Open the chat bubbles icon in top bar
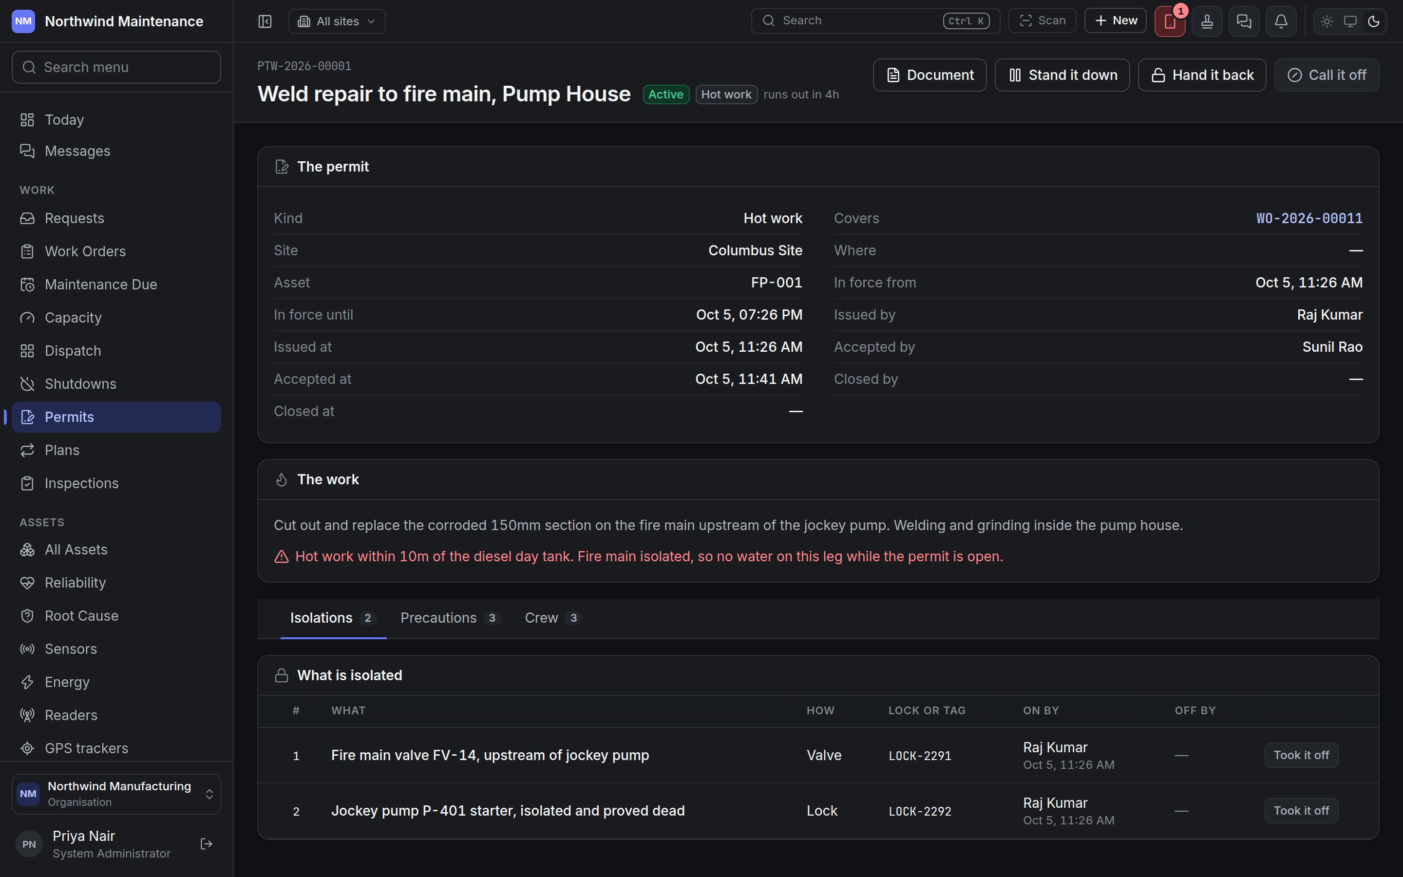This screenshot has width=1403, height=877. tap(1244, 21)
